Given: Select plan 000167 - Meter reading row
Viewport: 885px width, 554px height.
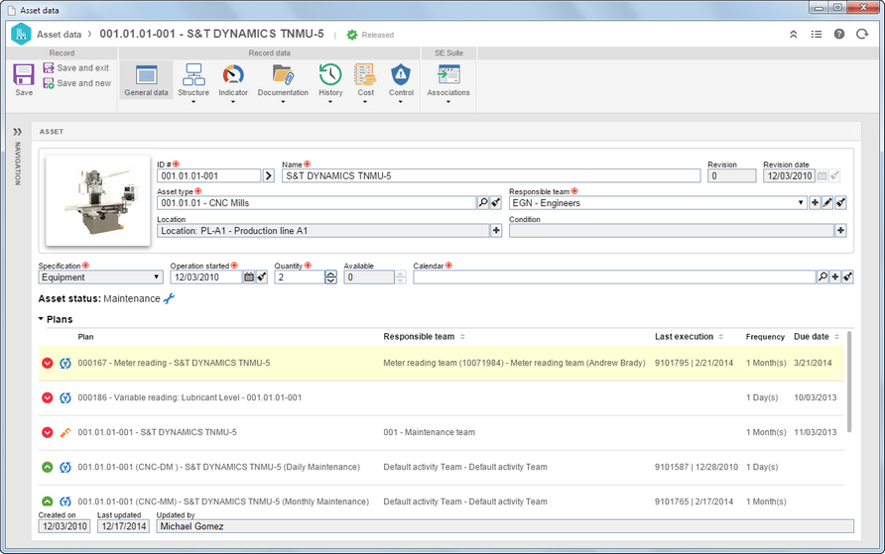Looking at the screenshot, I should pyautogui.click(x=442, y=363).
